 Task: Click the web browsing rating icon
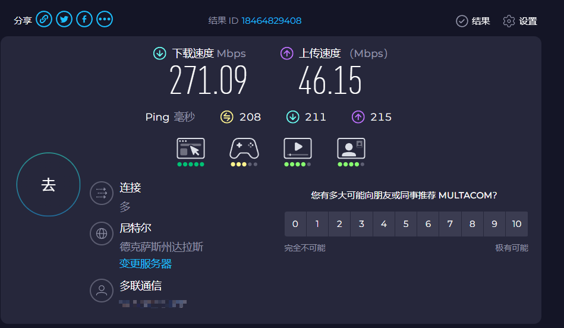tap(191, 149)
